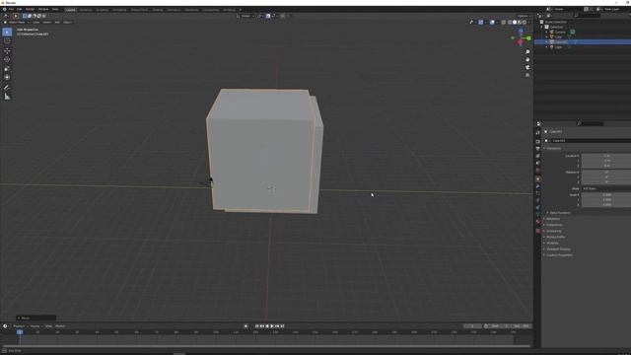Click the pan view hand gizmo
Screen dimensions: 631x355
(x=527, y=59)
